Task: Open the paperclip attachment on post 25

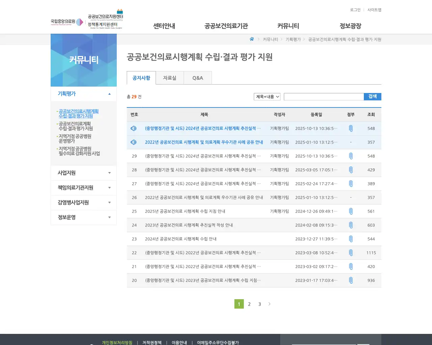Action: pyautogui.click(x=351, y=211)
